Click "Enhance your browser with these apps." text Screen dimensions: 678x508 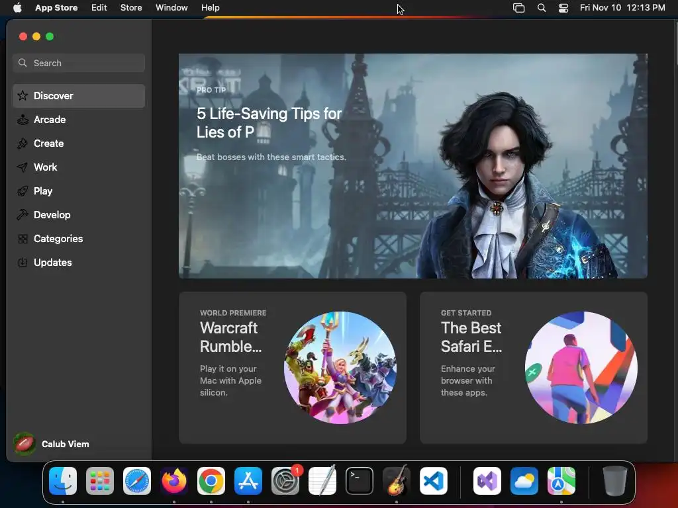(468, 380)
